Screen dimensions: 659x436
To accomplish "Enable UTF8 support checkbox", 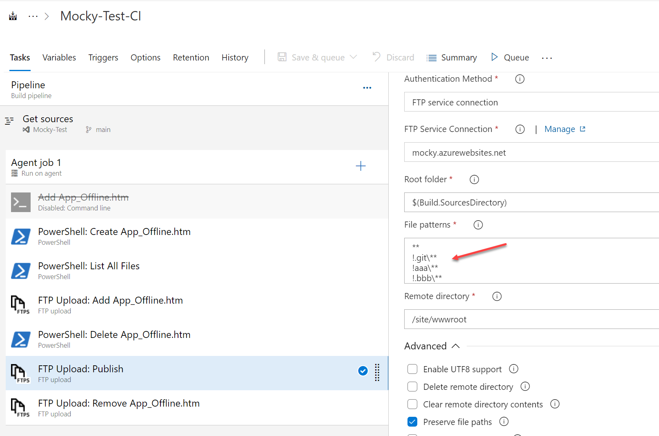I will (x=412, y=369).
